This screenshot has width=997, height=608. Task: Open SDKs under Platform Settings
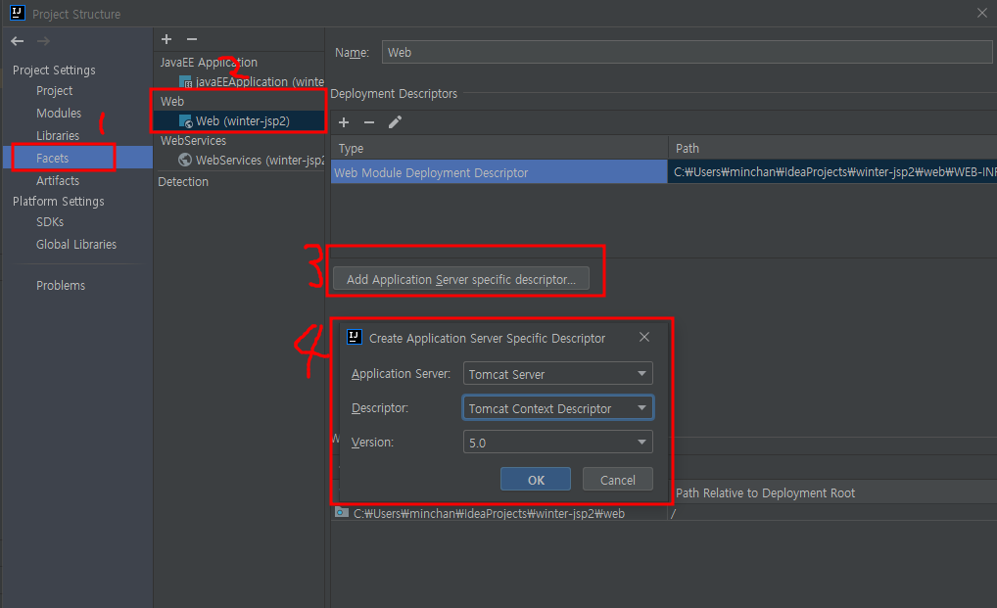(x=50, y=221)
